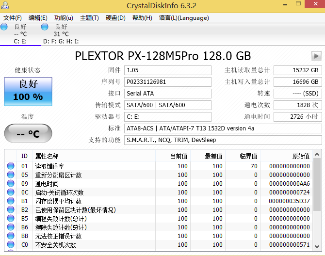
Task: Click status orb for attribute B6 擦除失败计数
Action: coord(11,227)
